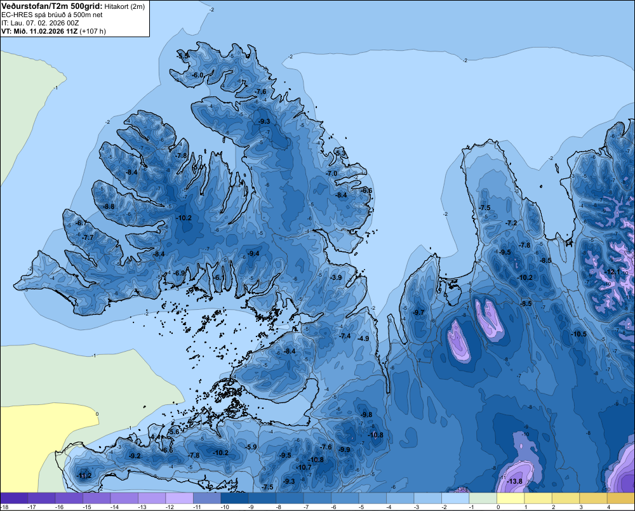Select the -7.2 temperature label
The width and height of the screenshot is (635, 511).
(x=511, y=223)
